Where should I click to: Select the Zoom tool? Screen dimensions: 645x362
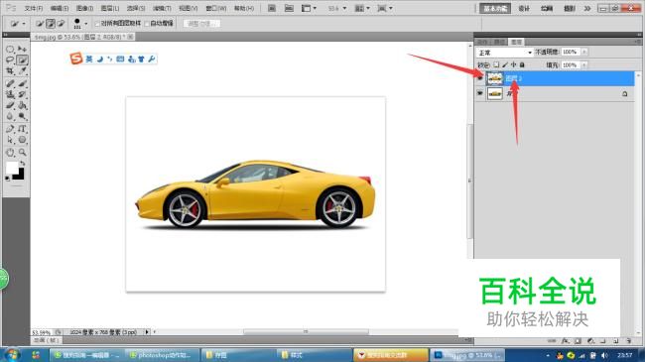tap(22, 152)
